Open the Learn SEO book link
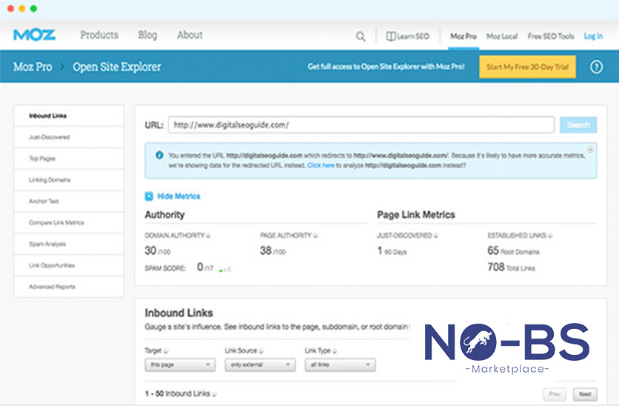This screenshot has height=406, width=622. point(408,36)
